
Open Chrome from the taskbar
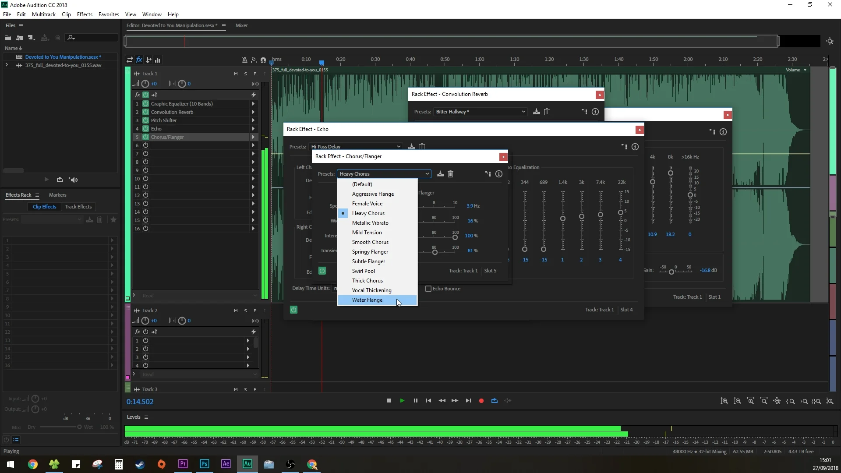(33, 464)
